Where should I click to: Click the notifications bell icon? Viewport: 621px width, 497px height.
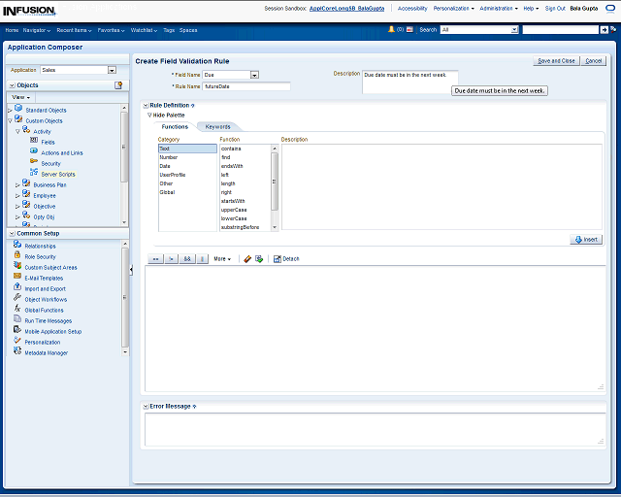[x=391, y=30]
